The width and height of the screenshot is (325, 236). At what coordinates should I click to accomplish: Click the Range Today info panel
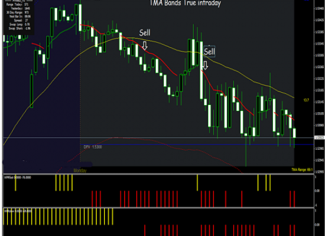click(x=19, y=16)
